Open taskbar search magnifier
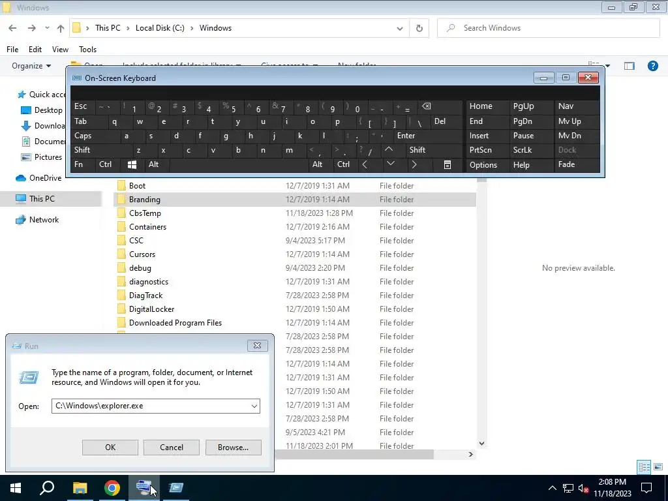 pos(47,488)
